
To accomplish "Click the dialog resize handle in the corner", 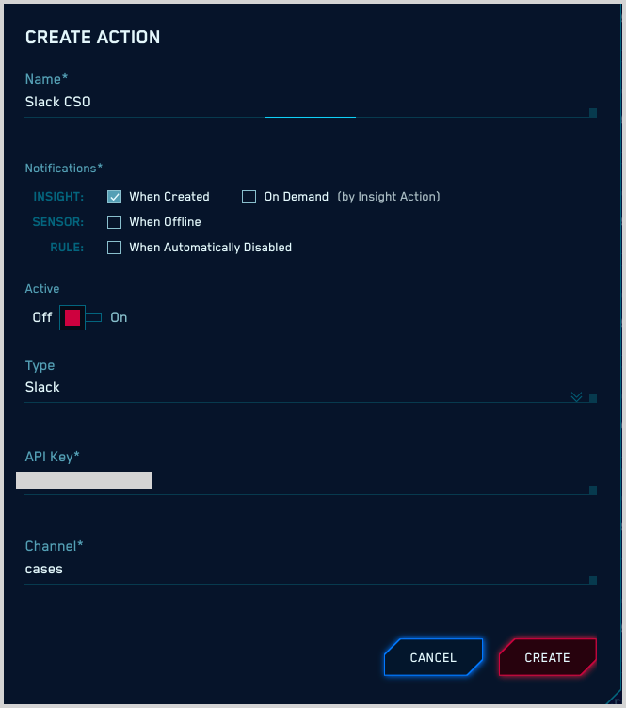I will [617, 700].
